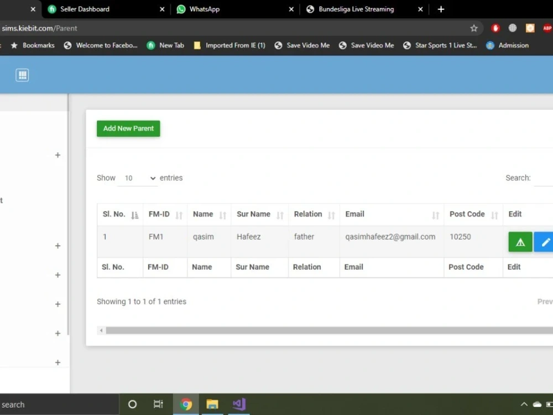Click the address bar URL sims.kiebit.com/Parent
The width and height of the screenshot is (553, 415).
tap(39, 28)
